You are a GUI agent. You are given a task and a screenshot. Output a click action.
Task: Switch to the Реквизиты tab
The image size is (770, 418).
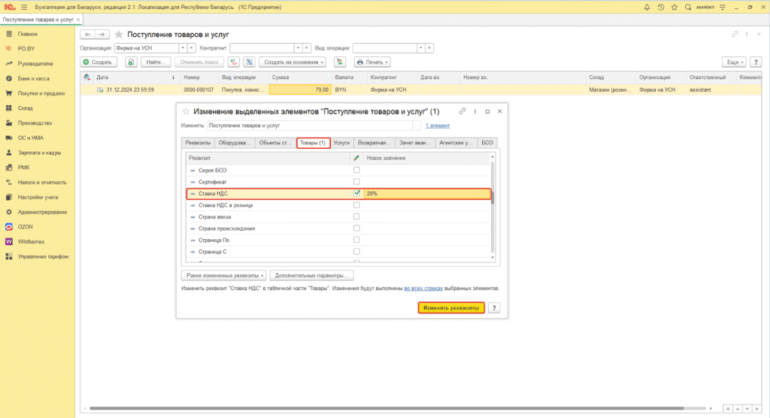[x=198, y=142]
